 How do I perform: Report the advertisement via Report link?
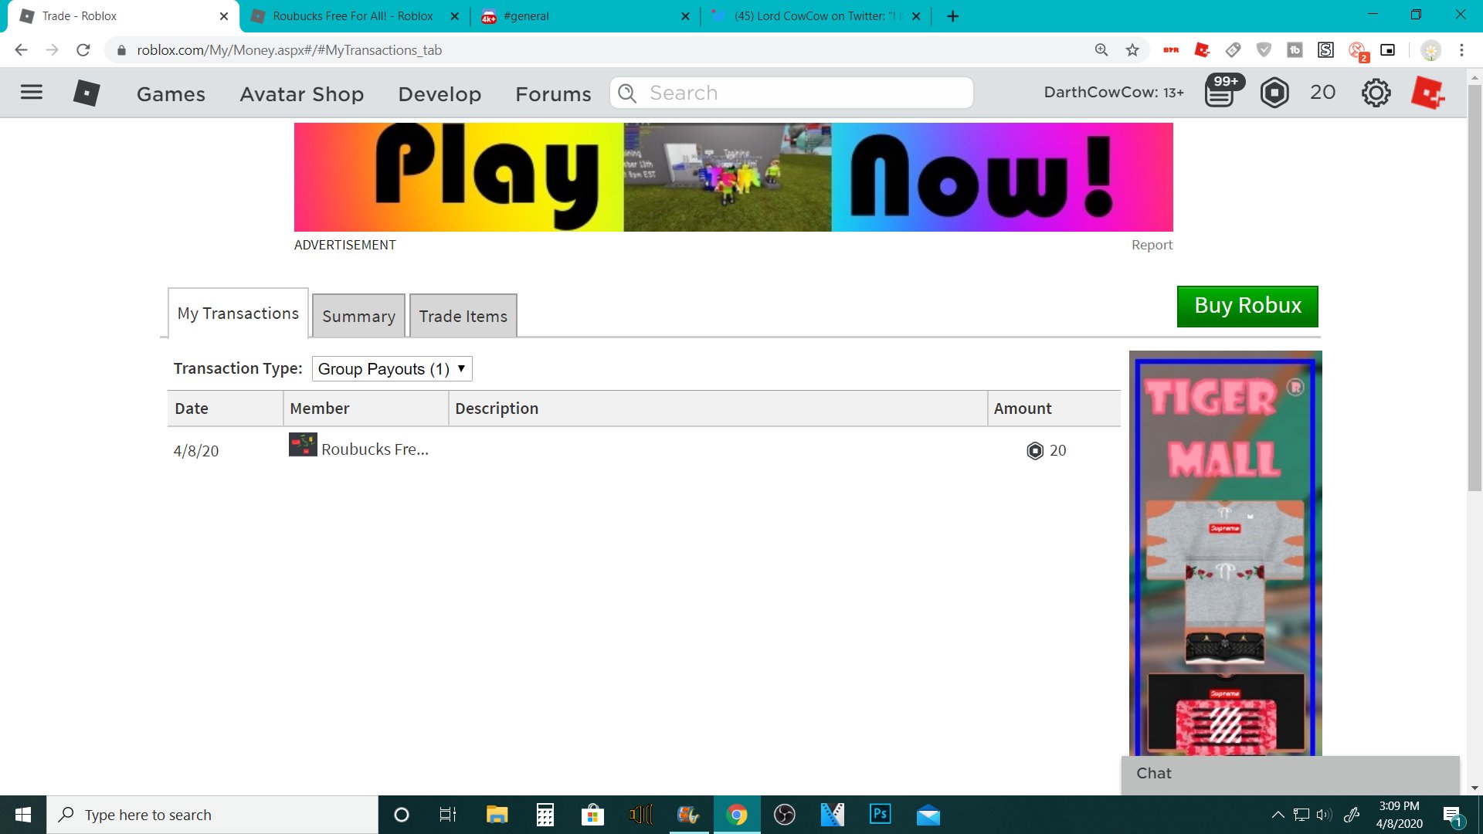click(1152, 245)
